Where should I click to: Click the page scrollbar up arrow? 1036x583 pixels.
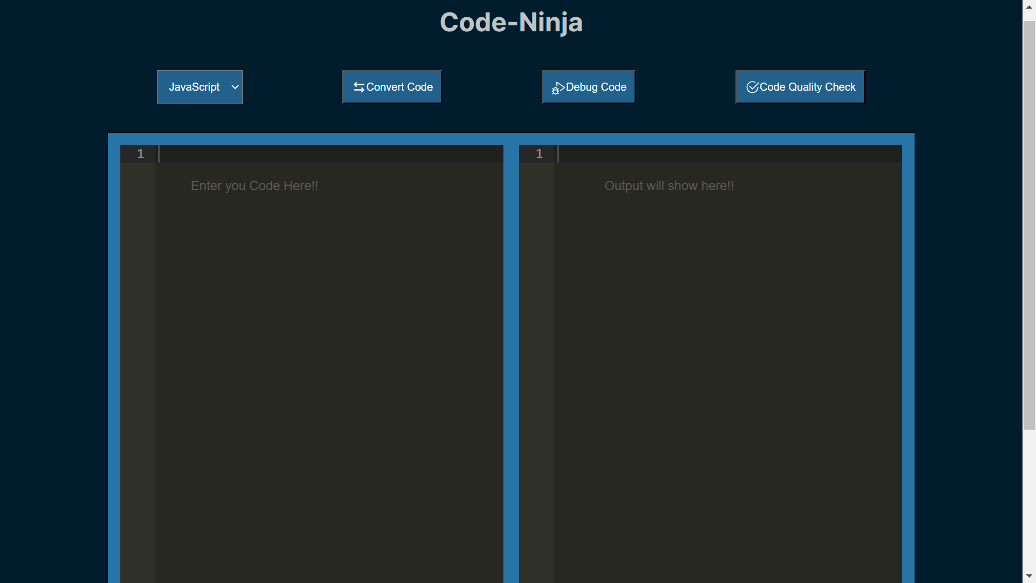1029,6
